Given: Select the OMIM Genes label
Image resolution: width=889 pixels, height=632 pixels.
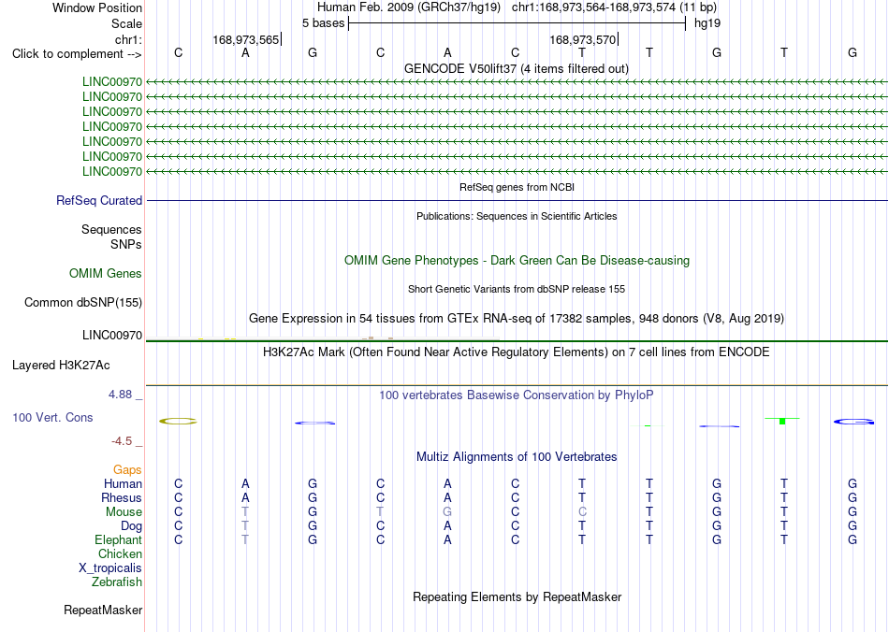Looking at the screenshot, I should [106, 274].
